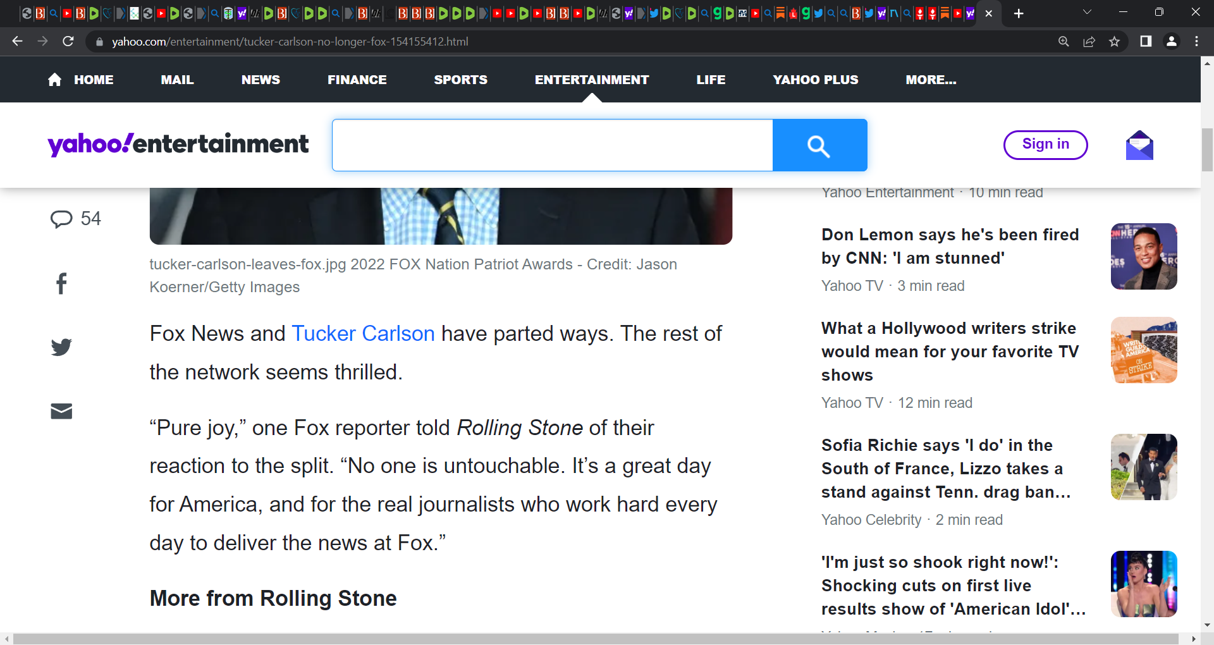Click address bar URL
The width and height of the screenshot is (1214, 645).
pyautogui.click(x=290, y=42)
